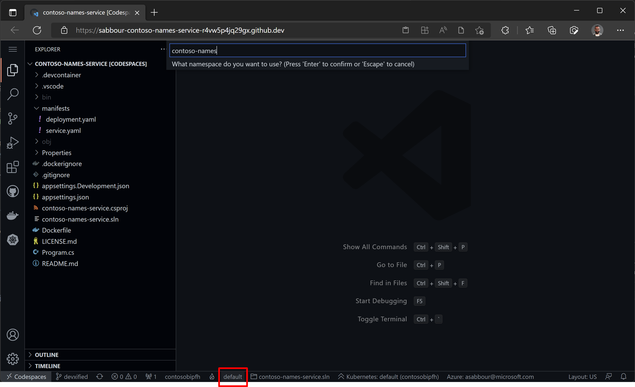
Task: Open the hamburger application menu
Action: click(x=12, y=49)
